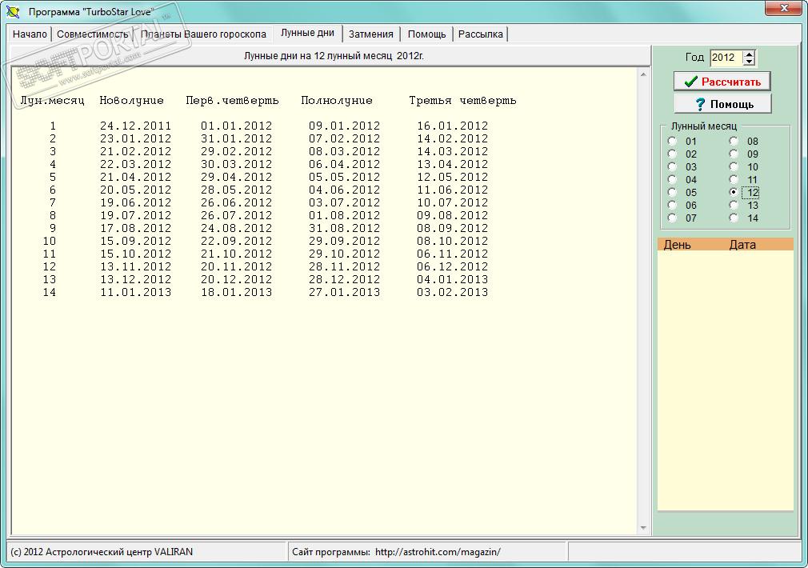Decrease the year with the down spinner arrow

click(x=750, y=62)
